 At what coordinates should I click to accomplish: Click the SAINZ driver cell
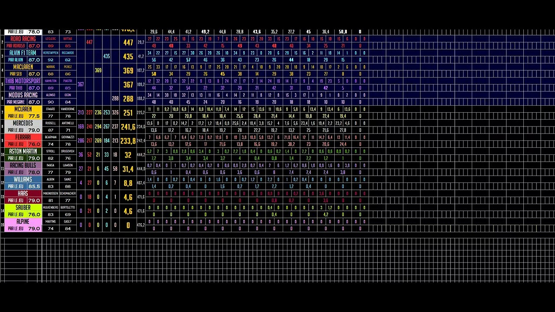click(68, 179)
